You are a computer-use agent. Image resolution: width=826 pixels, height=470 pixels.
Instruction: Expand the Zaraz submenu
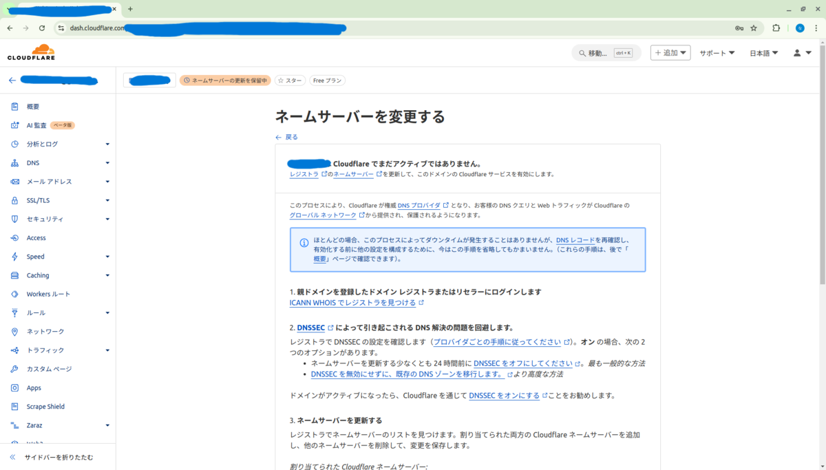(107, 425)
